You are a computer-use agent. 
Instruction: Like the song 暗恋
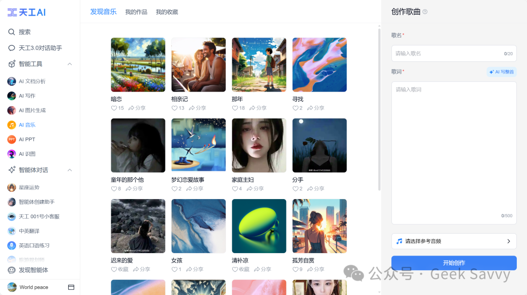(x=114, y=108)
